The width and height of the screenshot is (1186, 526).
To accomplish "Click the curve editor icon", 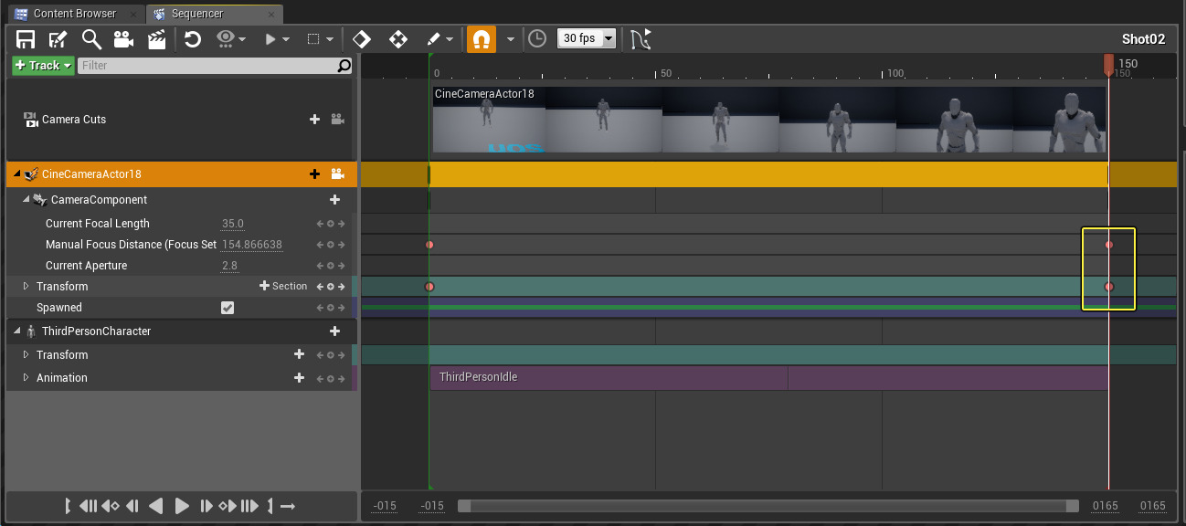I will click(x=641, y=39).
